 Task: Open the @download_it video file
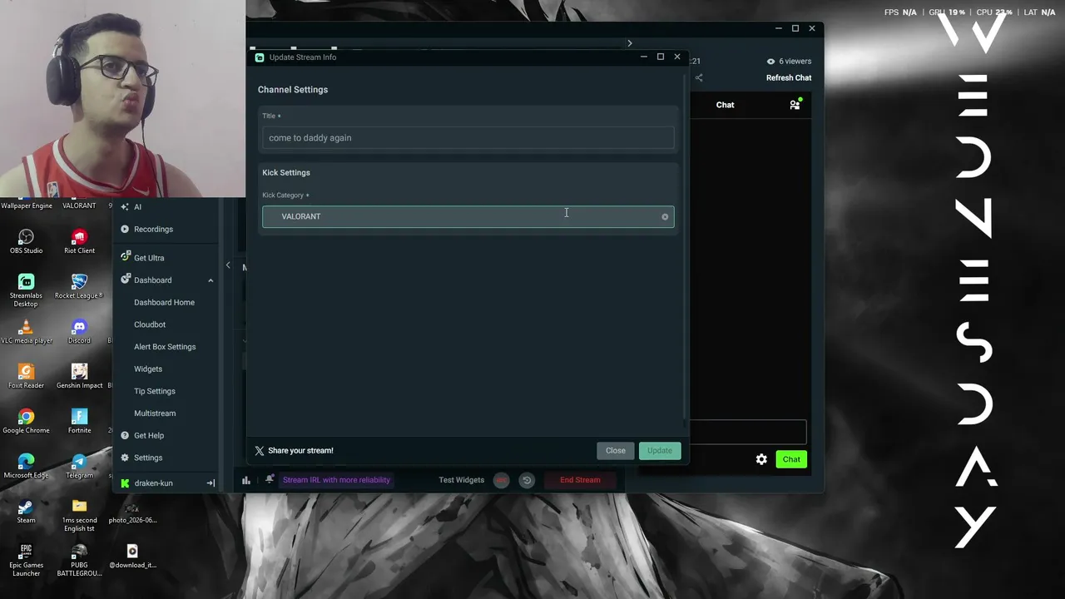pyautogui.click(x=132, y=557)
